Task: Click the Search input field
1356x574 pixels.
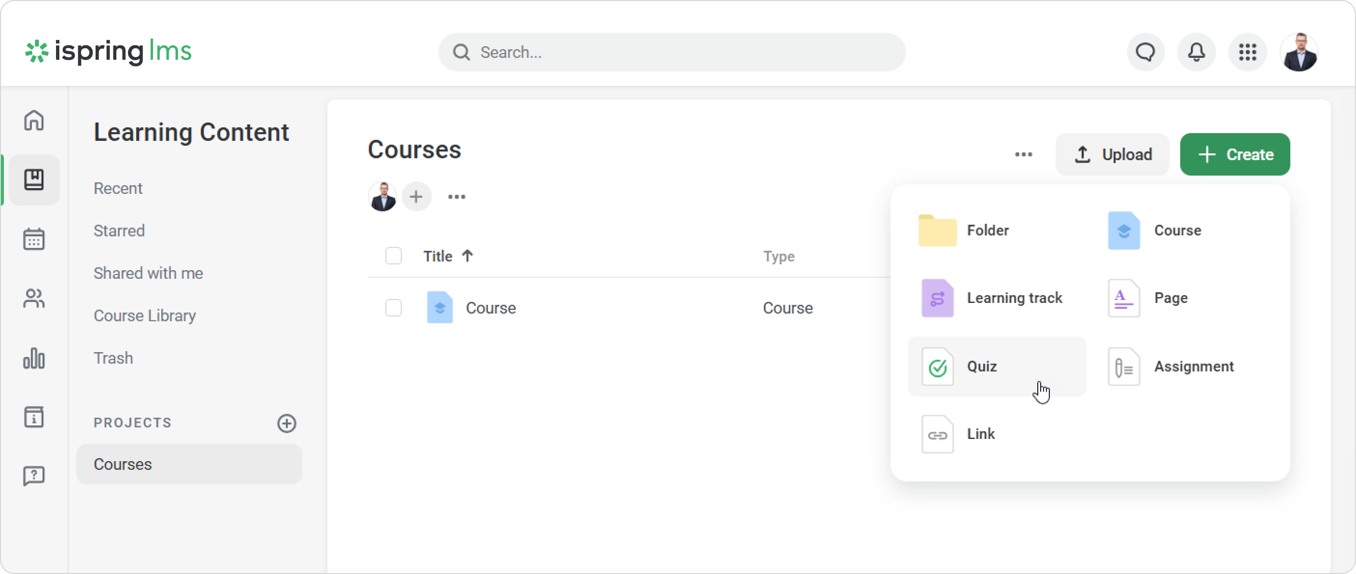Action: [671, 52]
